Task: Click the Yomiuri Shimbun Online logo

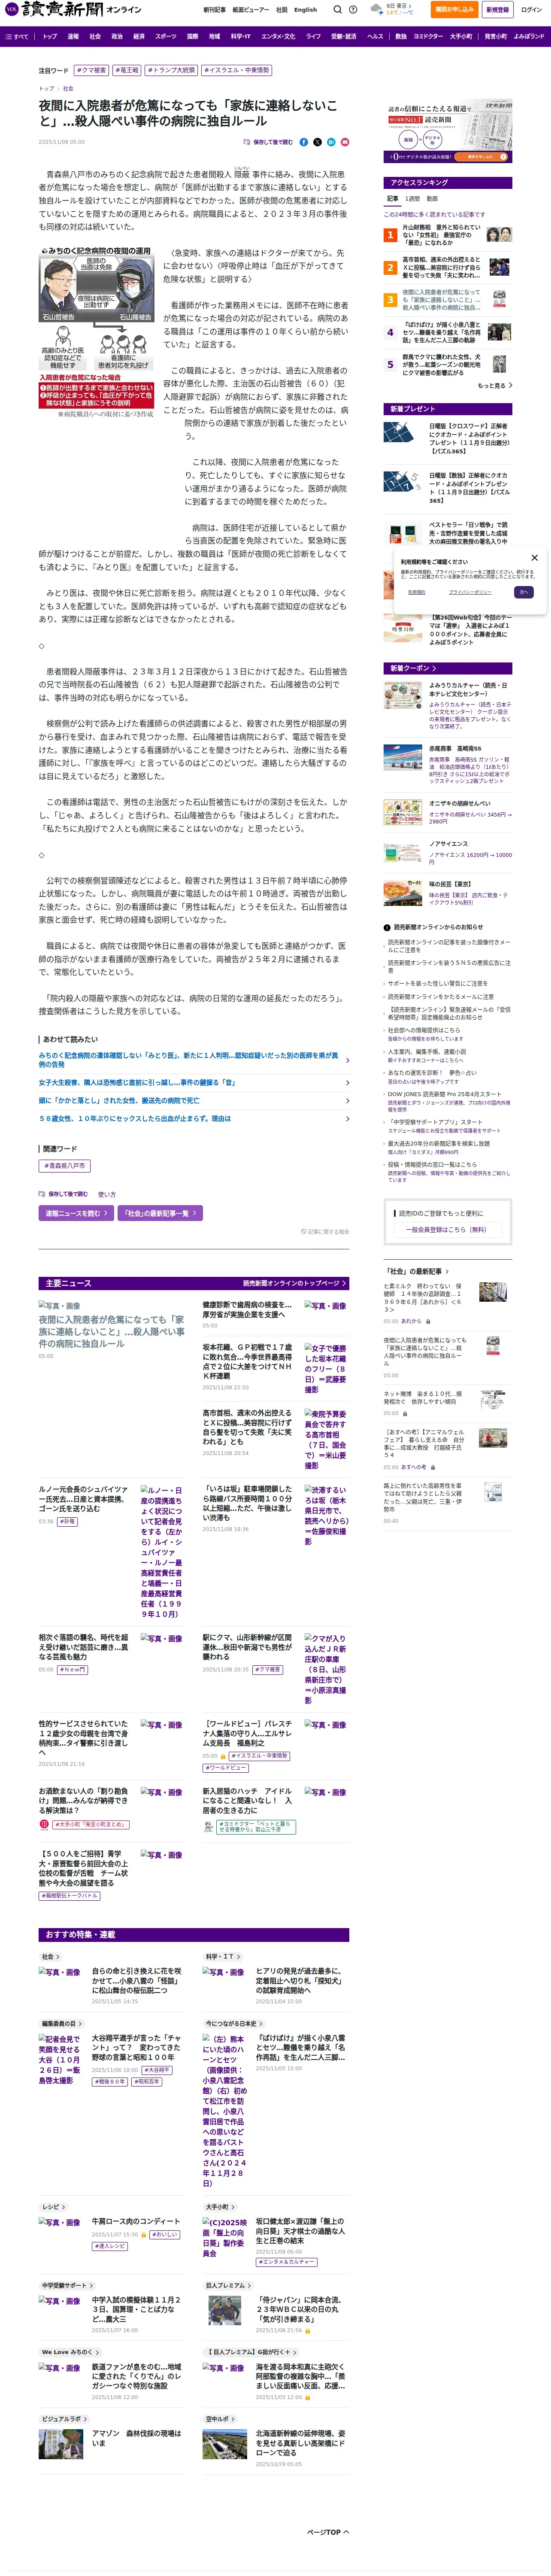Action: point(73,9)
